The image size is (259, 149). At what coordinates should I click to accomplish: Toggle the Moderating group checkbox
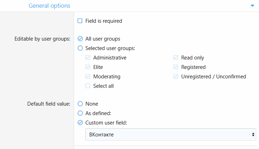point(88,77)
